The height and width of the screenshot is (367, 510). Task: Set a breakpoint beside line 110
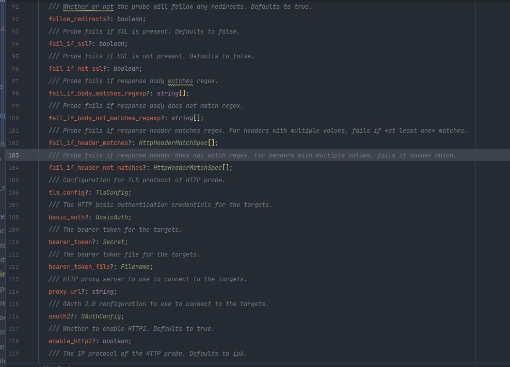(28, 242)
